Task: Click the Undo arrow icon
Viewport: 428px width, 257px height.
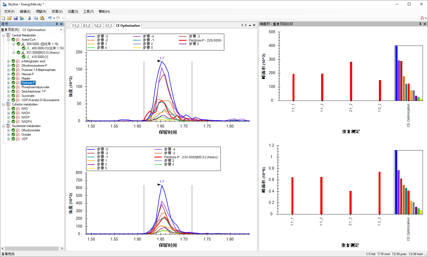Action: click(x=50, y=18)
